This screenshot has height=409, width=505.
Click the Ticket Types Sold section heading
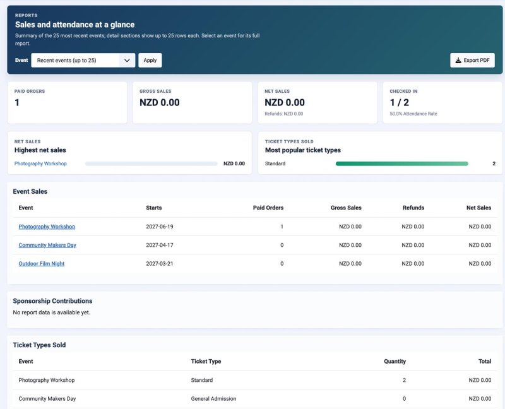point(39,345)
